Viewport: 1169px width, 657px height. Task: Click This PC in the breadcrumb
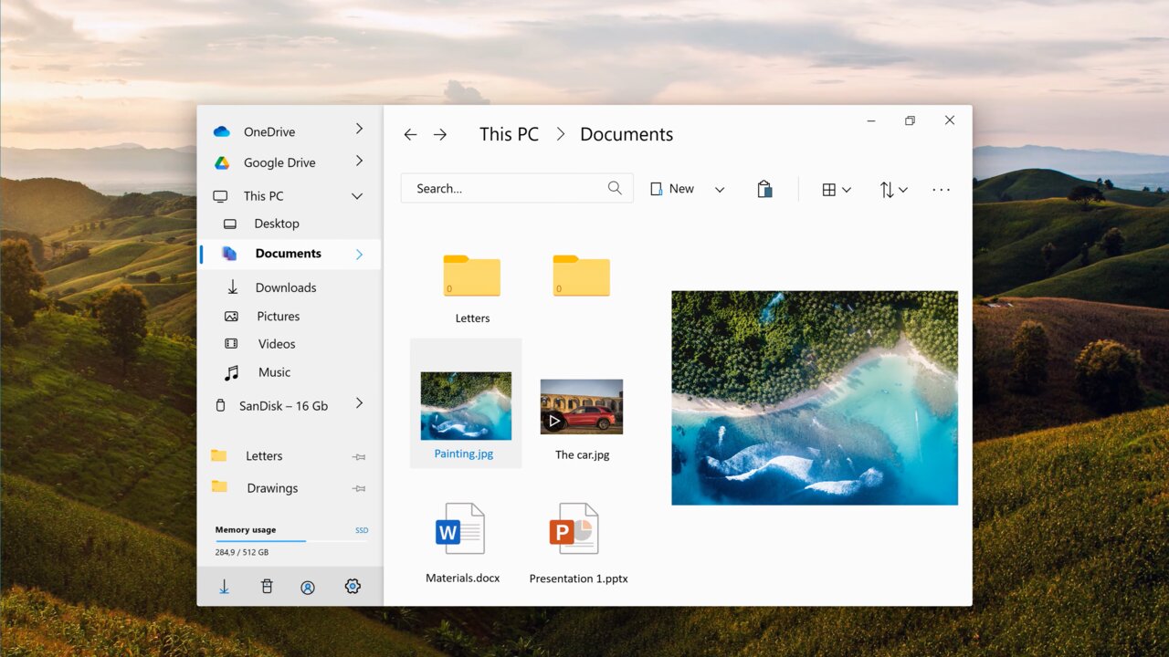point(509,134)
